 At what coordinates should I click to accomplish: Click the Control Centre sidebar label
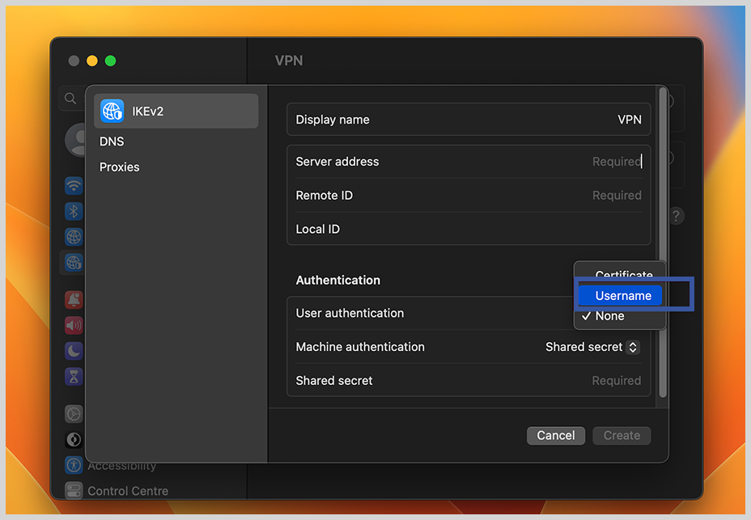[128, 491]
